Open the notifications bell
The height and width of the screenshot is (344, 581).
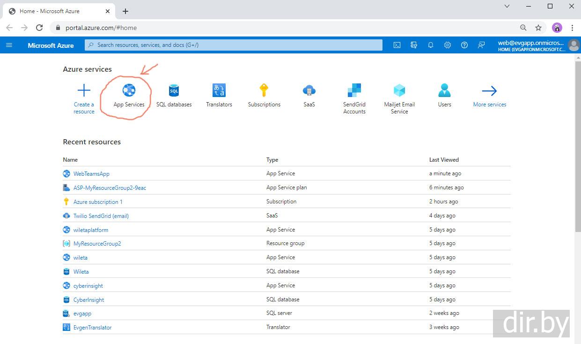click(x=431, y=45)
